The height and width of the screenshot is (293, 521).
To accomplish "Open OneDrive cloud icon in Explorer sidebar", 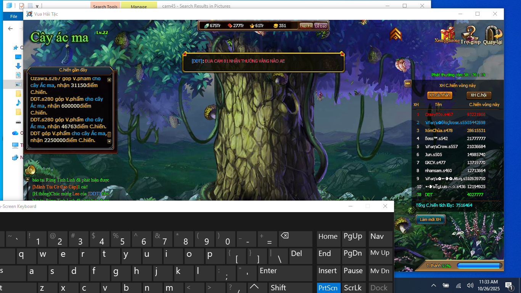I will coord(15,133).
